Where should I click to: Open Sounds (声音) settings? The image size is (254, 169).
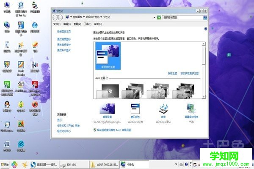[163, 111]
